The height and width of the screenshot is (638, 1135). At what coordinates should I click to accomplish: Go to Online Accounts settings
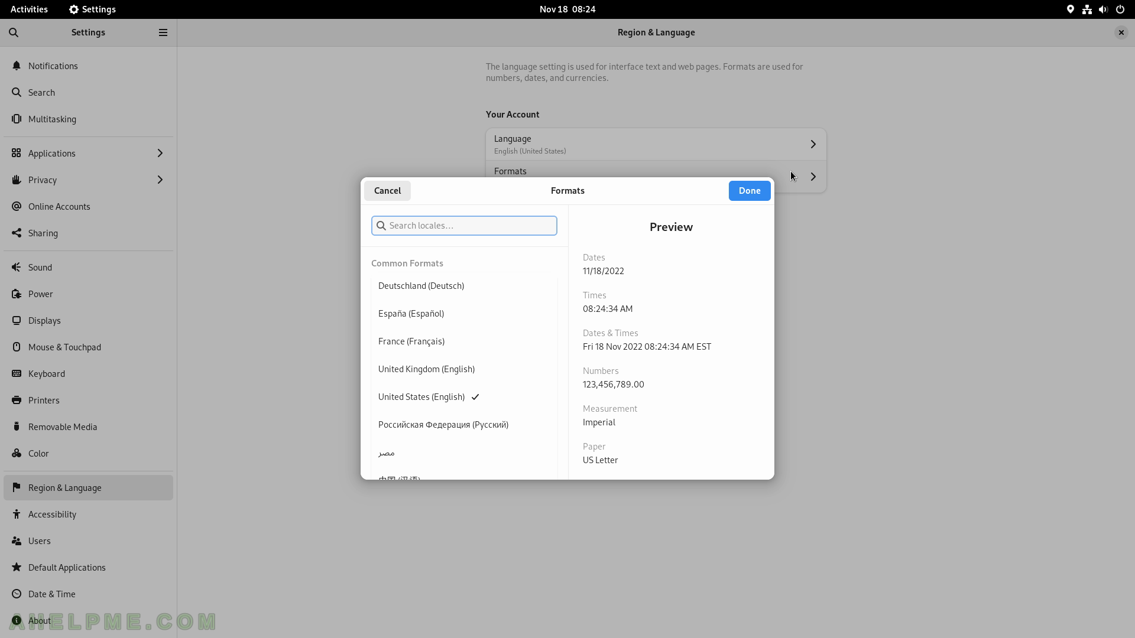88,206
